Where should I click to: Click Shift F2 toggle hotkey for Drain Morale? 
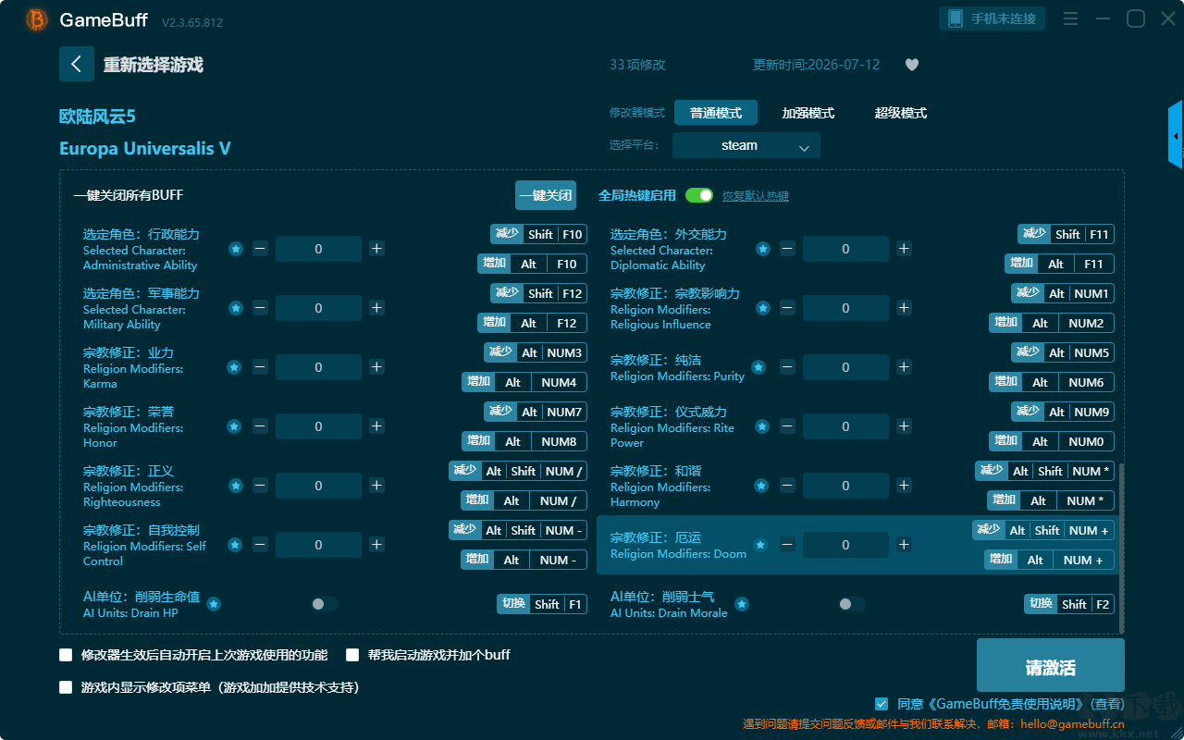pyautogui.click(x=1069, y=604)
